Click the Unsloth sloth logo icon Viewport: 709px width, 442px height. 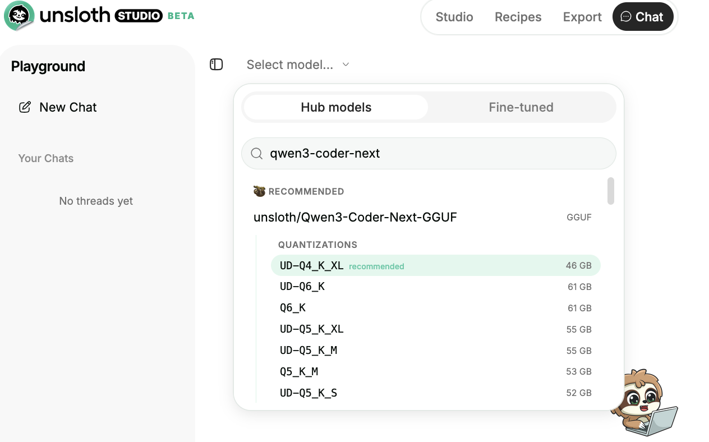(19, 16)
